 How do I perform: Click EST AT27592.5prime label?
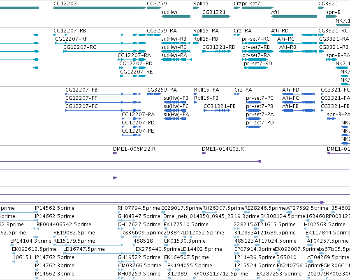point(307,208)
